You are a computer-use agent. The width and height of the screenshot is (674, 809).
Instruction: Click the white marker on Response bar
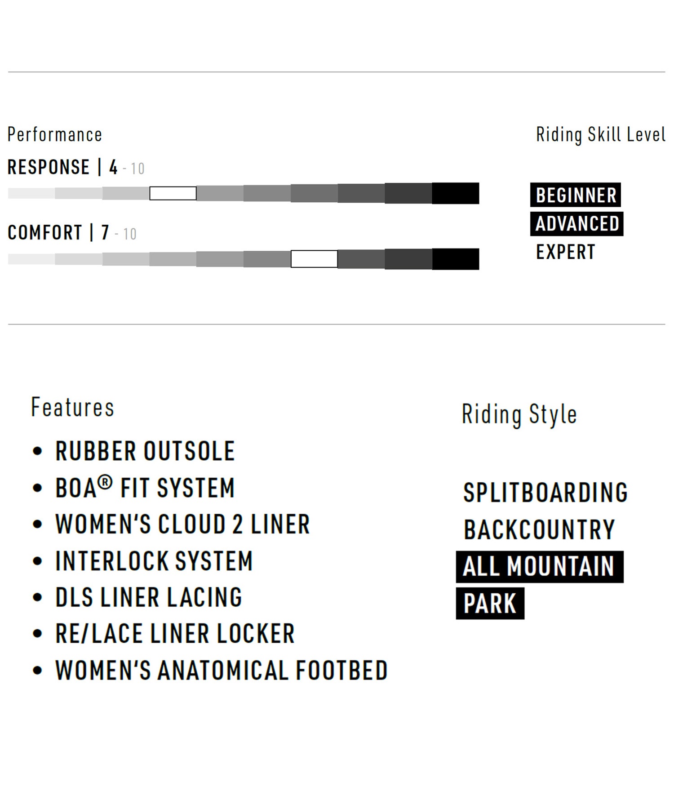point(173,193)
